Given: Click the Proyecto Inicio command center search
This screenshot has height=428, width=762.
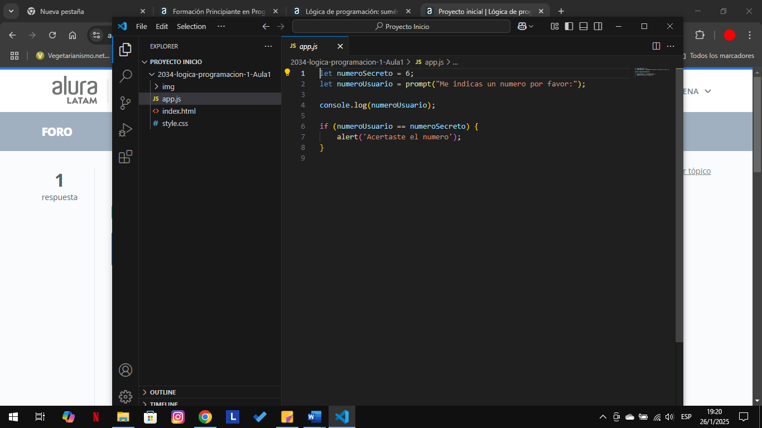Looking at the screenshot, I should coord(401,26).
